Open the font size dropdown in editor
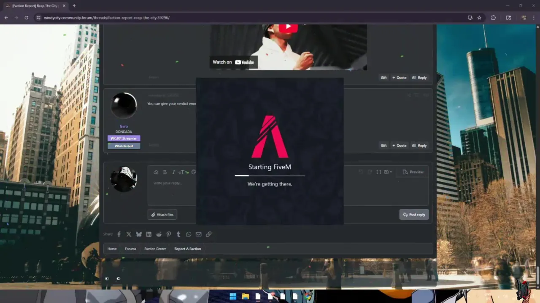 click(x=182, y=172)
